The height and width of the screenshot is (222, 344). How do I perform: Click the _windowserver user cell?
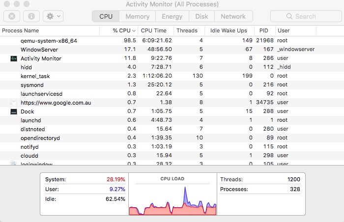[296, 49]
